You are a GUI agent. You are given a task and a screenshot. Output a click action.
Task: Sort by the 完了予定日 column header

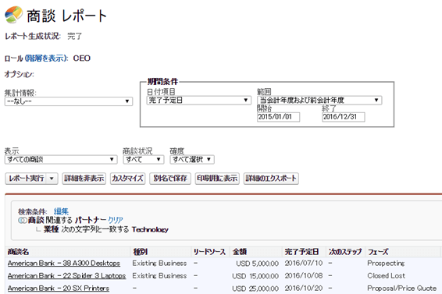[301, 252]
